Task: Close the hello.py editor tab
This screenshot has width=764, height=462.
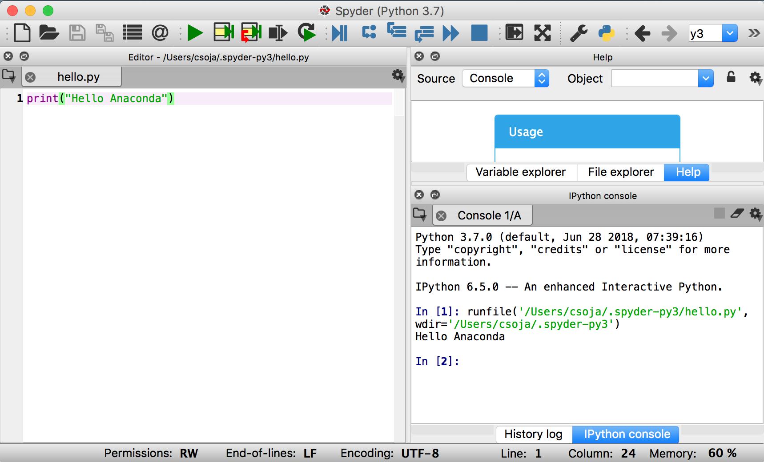Action: (29, 76)
